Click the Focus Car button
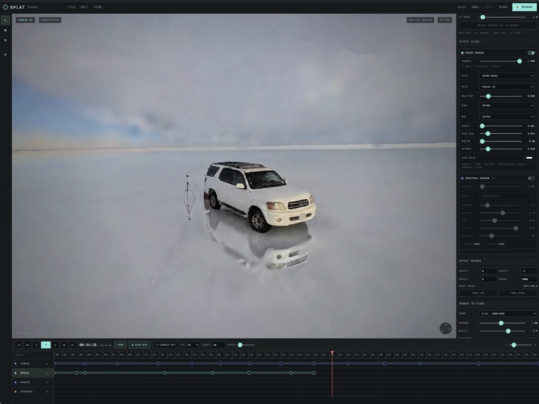The height and width of the screenshot is (404, 539). tap(478, 293)
